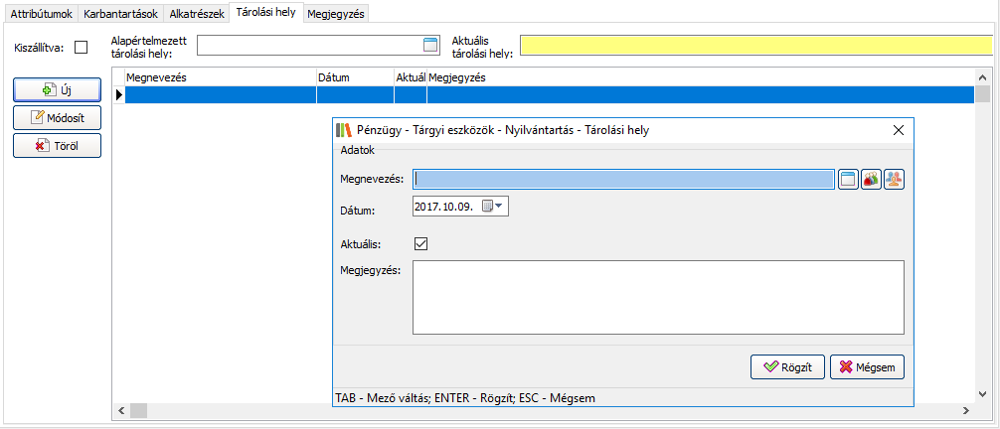Uncheck the Aktuális checkbox
The height and width of the screenshot is (429, 1000).
pyautogui.click(x=420, y=243)
